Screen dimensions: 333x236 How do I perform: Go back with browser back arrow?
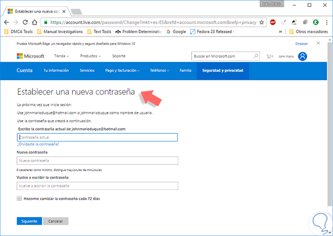click(x=6, y=22)
